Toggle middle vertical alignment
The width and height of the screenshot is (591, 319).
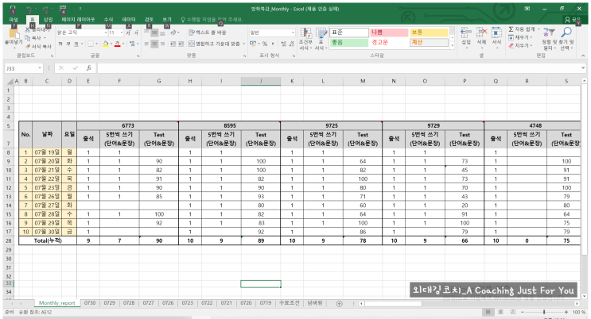tap(154, 33)
